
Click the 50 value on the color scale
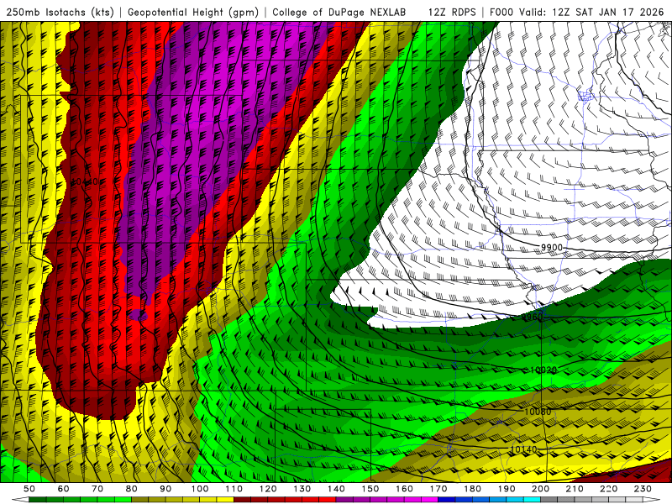[x=29, y=489]
